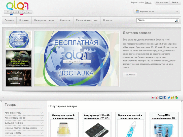Open Игровые приставки и видео игры link
183x137 pixels.
click(21, 128)
